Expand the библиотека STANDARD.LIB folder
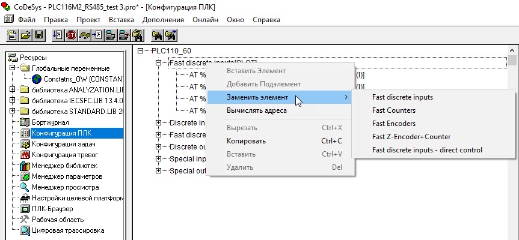This screenshot has height=240, width=519. pos(13,112)
